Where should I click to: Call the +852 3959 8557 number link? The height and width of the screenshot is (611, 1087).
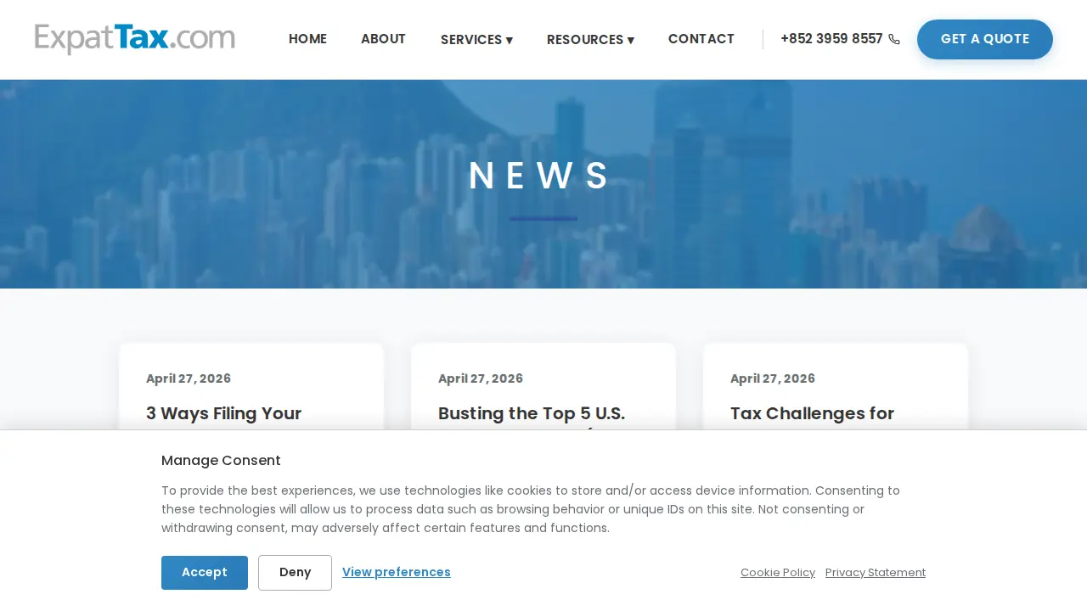click(x=831, y=39)
